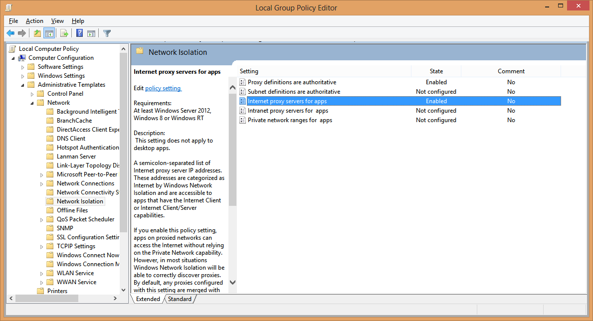Open the Help toolbar icon
This screenshot has width=593, height=321.
click(x=79, y=33)
